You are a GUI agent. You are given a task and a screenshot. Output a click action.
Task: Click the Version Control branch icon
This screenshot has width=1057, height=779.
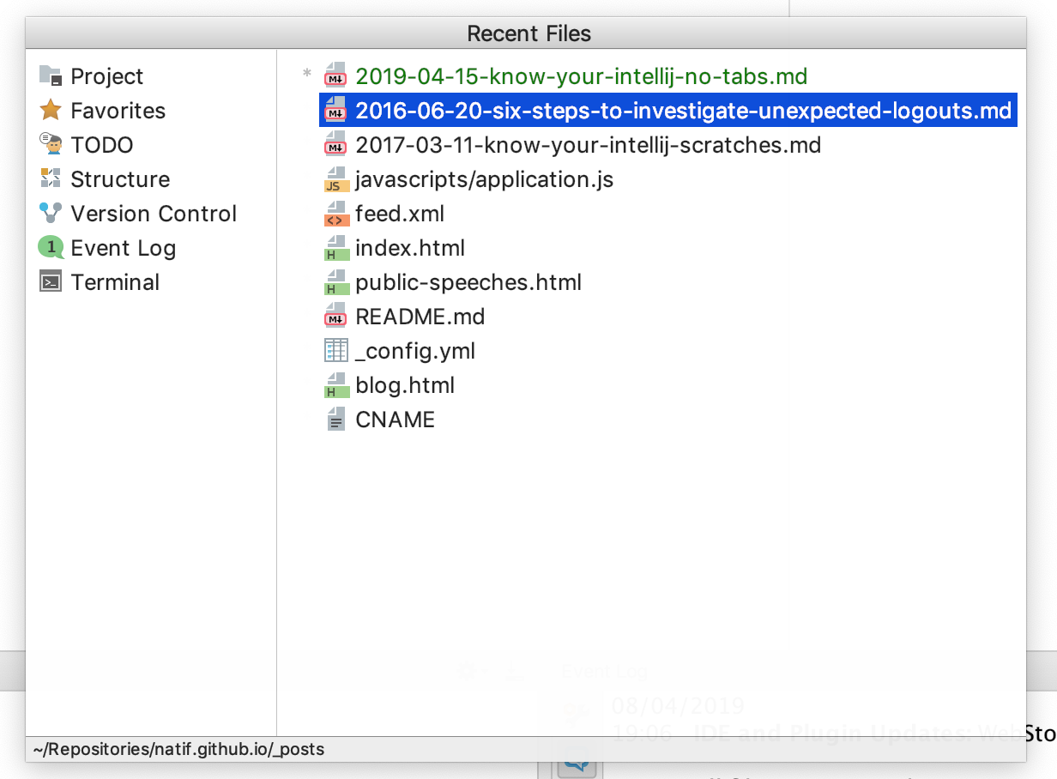tap(51, 214)
